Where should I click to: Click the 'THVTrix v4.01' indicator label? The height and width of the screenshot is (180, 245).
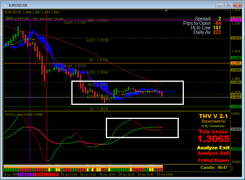click(14, 115)
